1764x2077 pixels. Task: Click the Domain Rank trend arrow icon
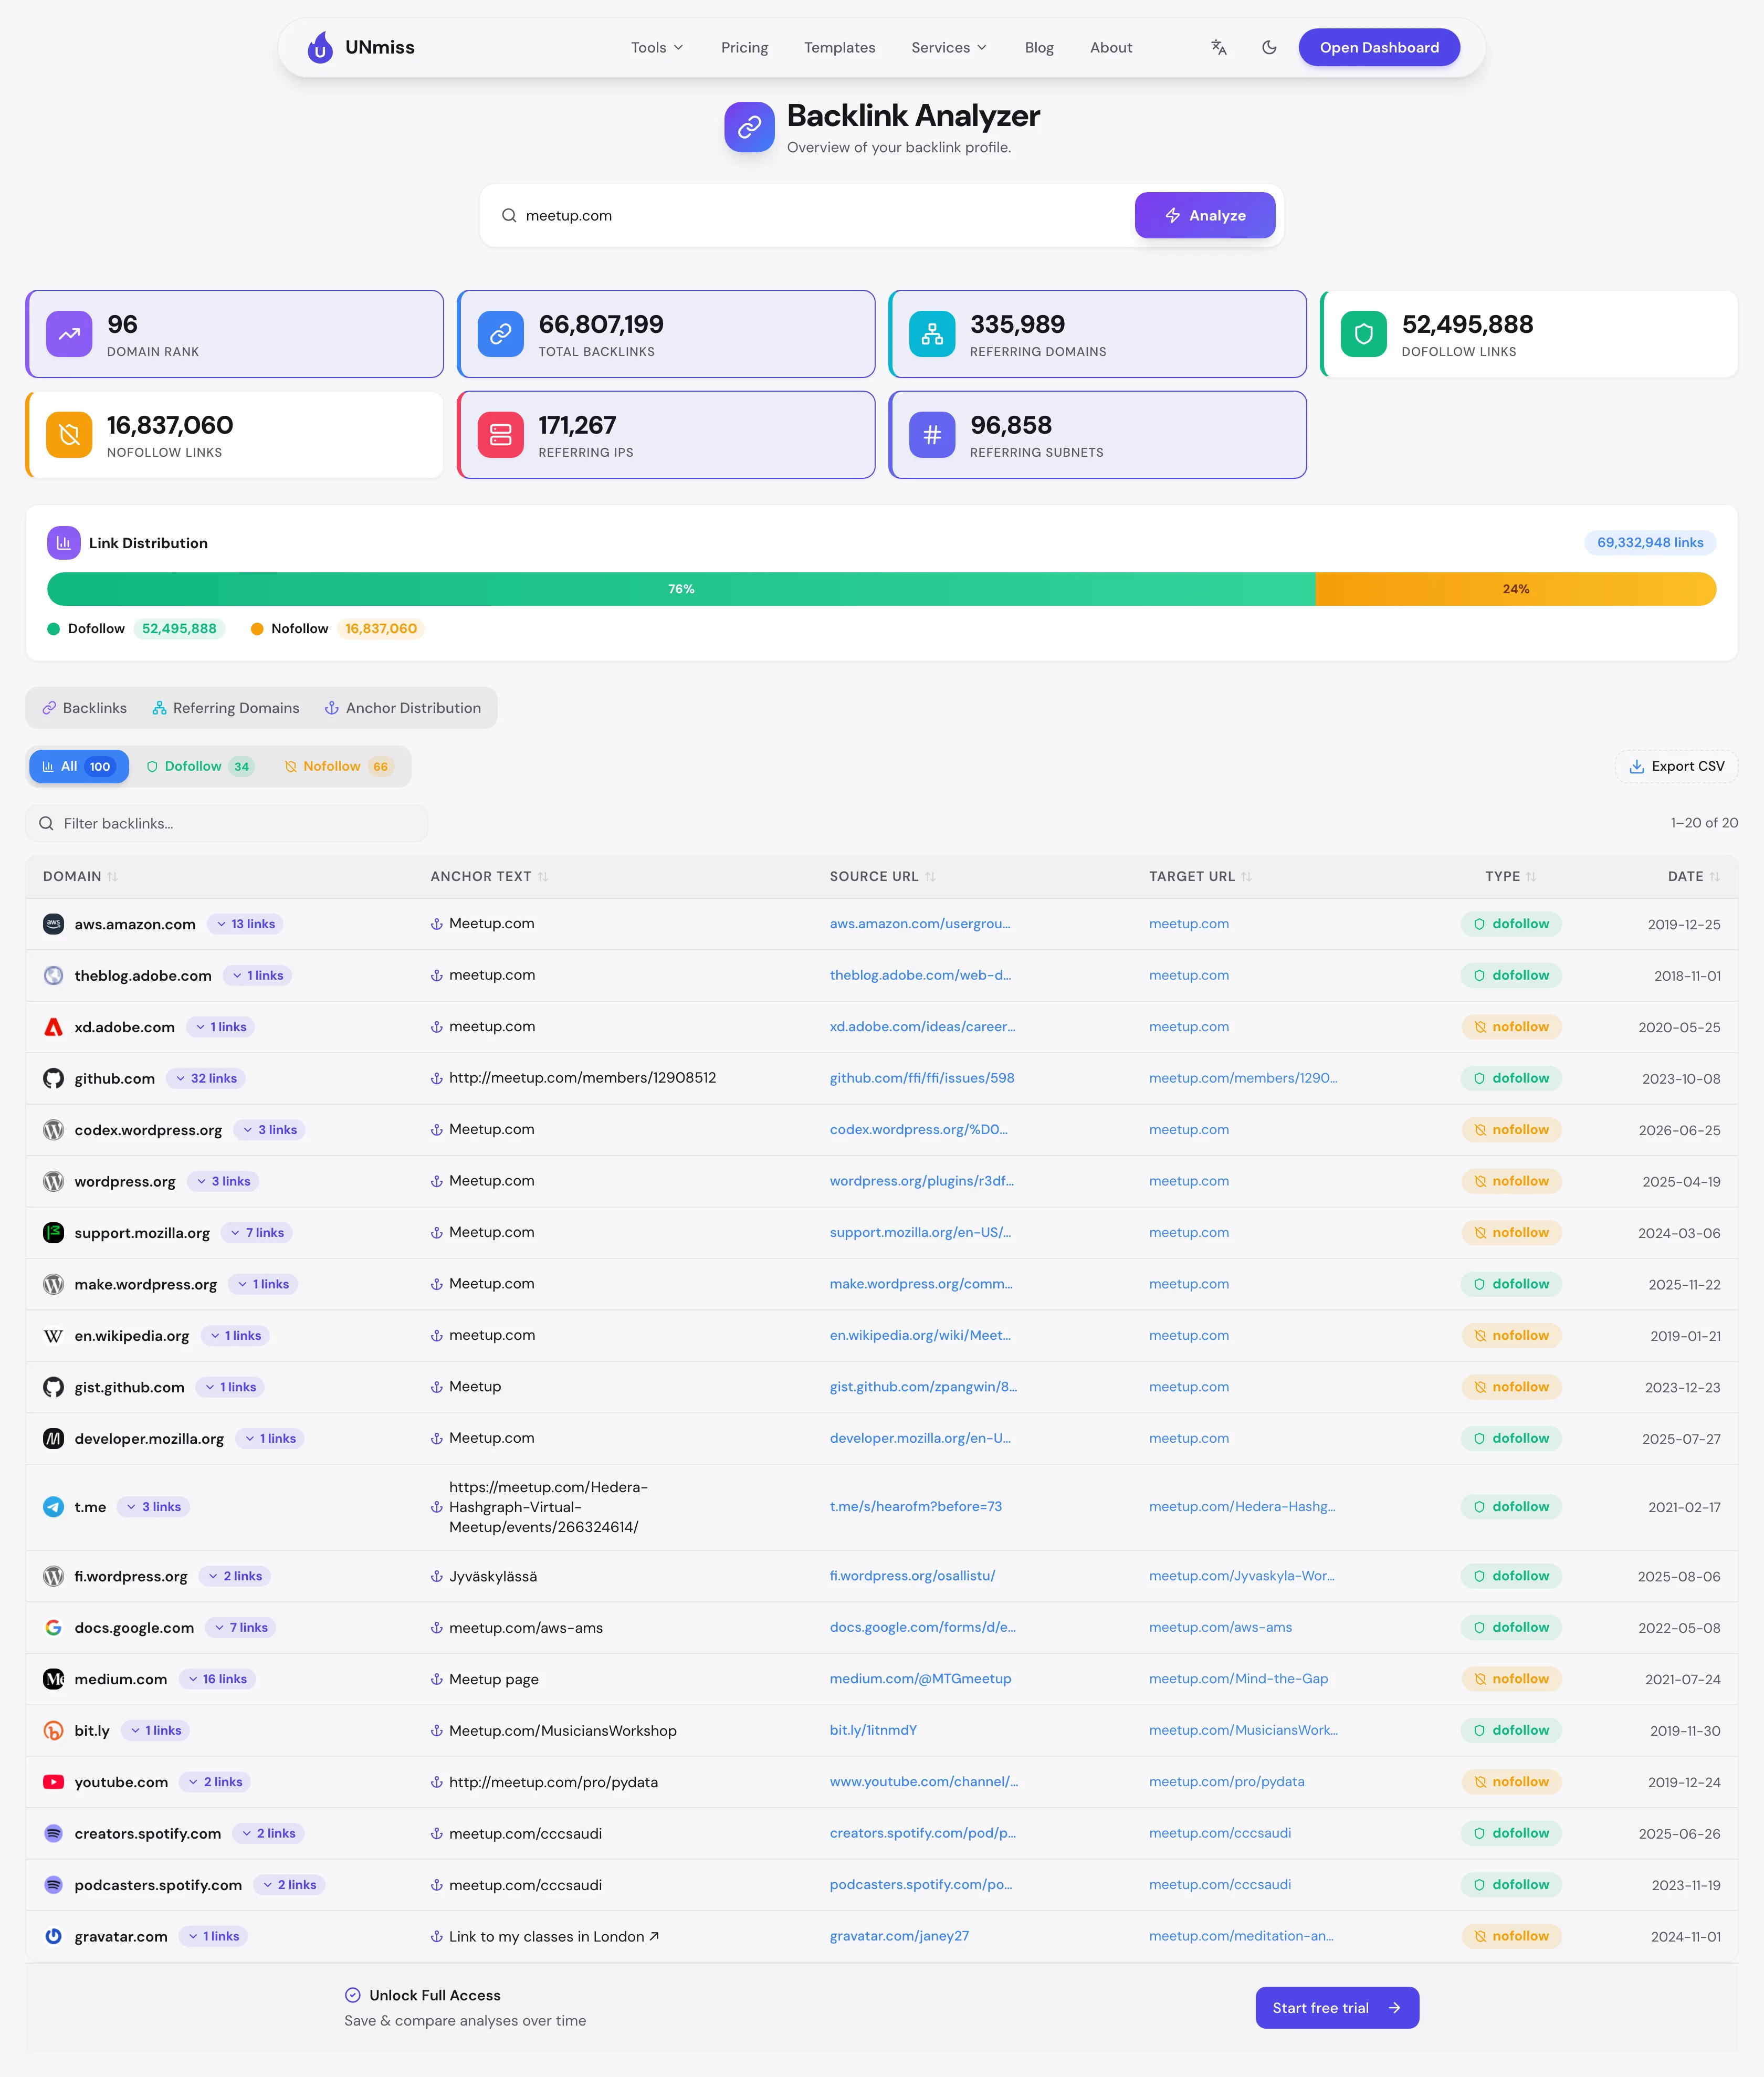coord(69,334)
